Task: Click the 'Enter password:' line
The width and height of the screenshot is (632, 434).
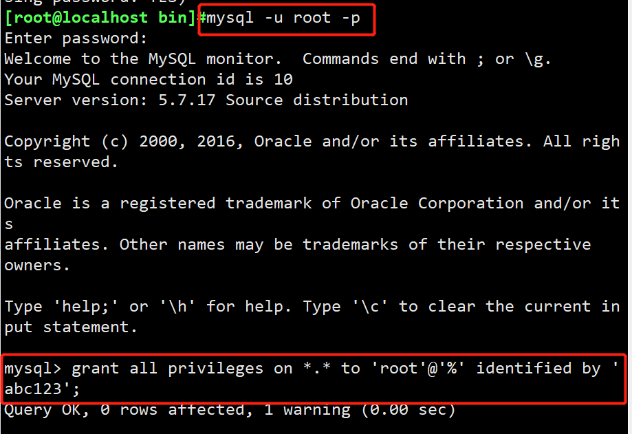Action: click(x=76, y=39)
